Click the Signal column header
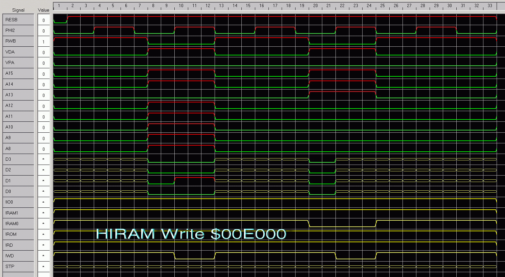 [x=18, y=10]
